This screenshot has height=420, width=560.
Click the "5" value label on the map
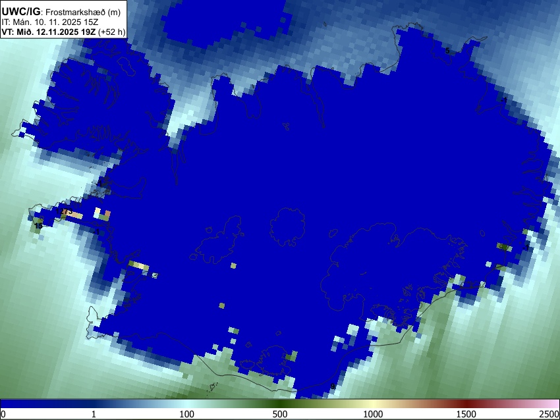(447, 51)
